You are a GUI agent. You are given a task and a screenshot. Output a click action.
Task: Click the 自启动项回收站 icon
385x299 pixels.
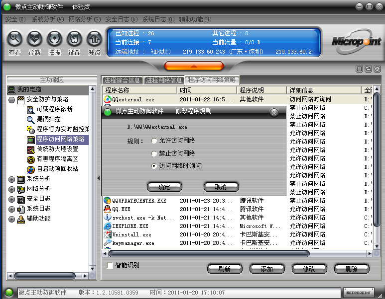30,169
